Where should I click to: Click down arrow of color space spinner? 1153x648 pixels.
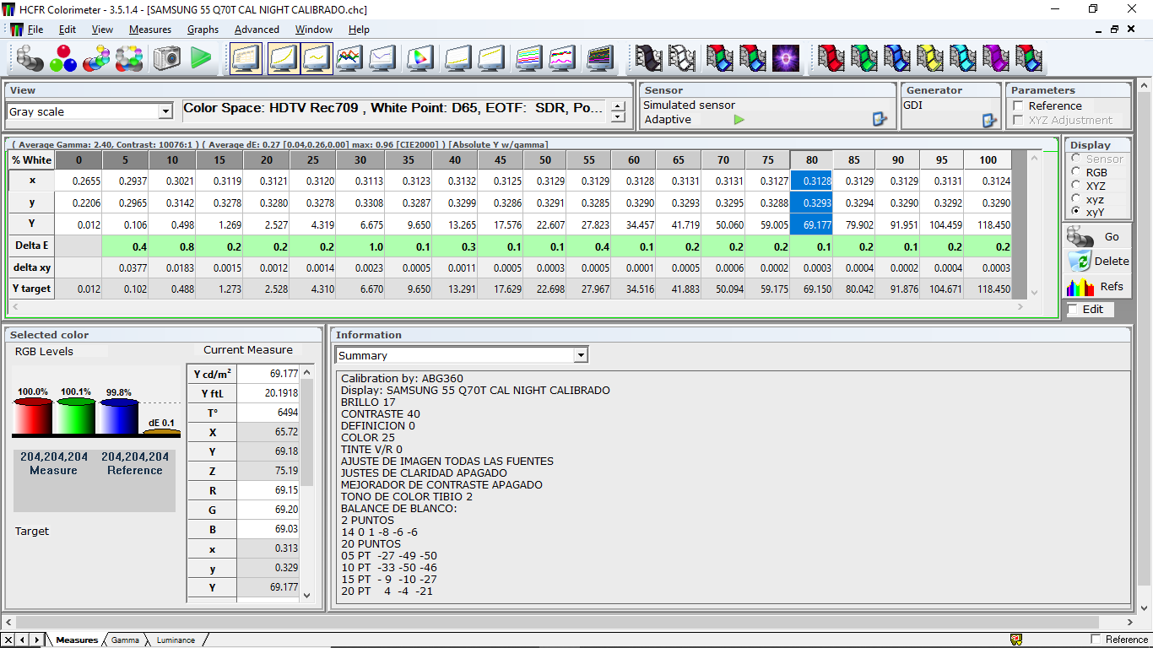pos(619,117)
